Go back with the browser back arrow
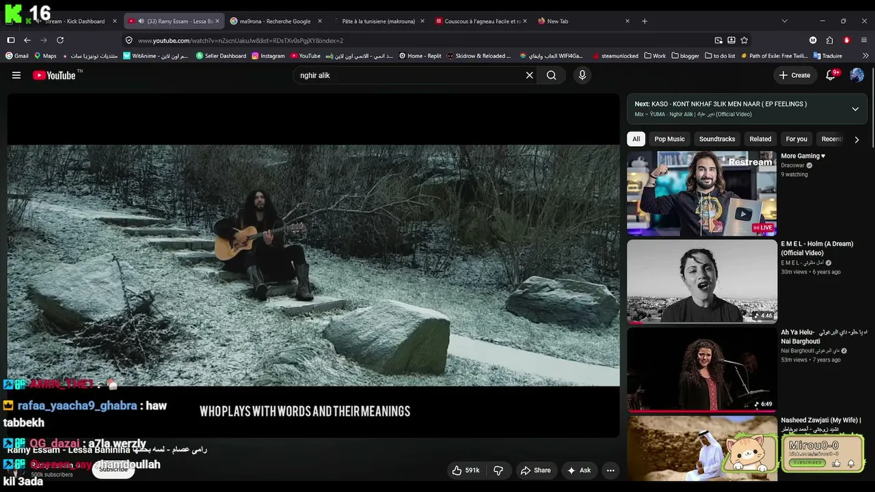This screenshot has height=492, width=875. point(27,40)
